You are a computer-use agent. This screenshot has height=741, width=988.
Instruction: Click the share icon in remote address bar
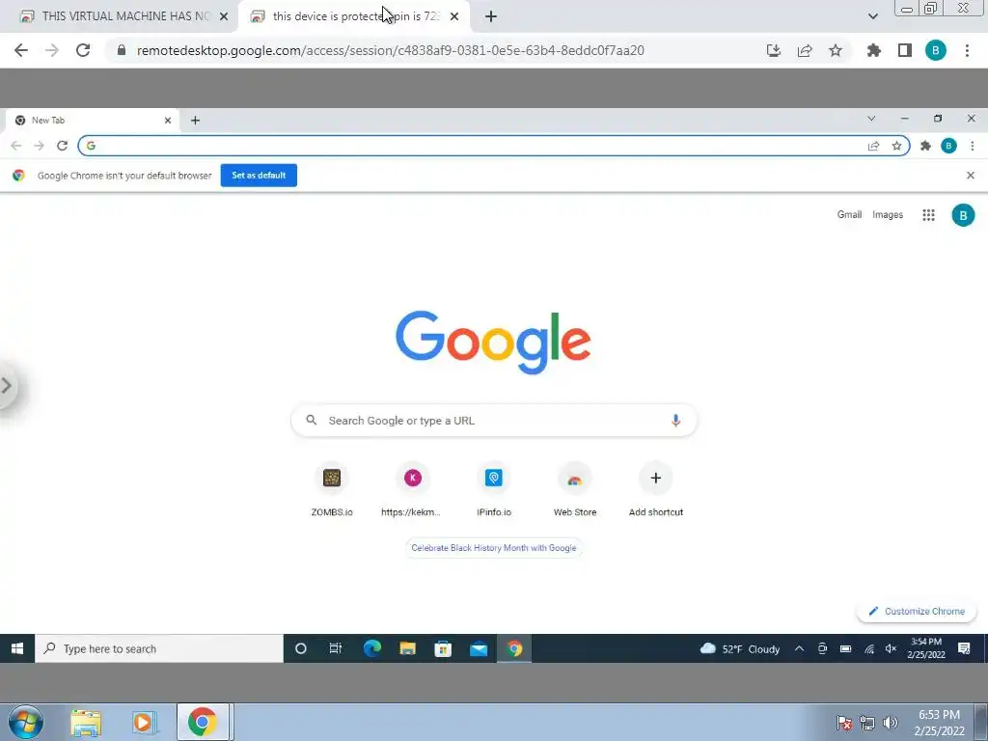[873, 147]
